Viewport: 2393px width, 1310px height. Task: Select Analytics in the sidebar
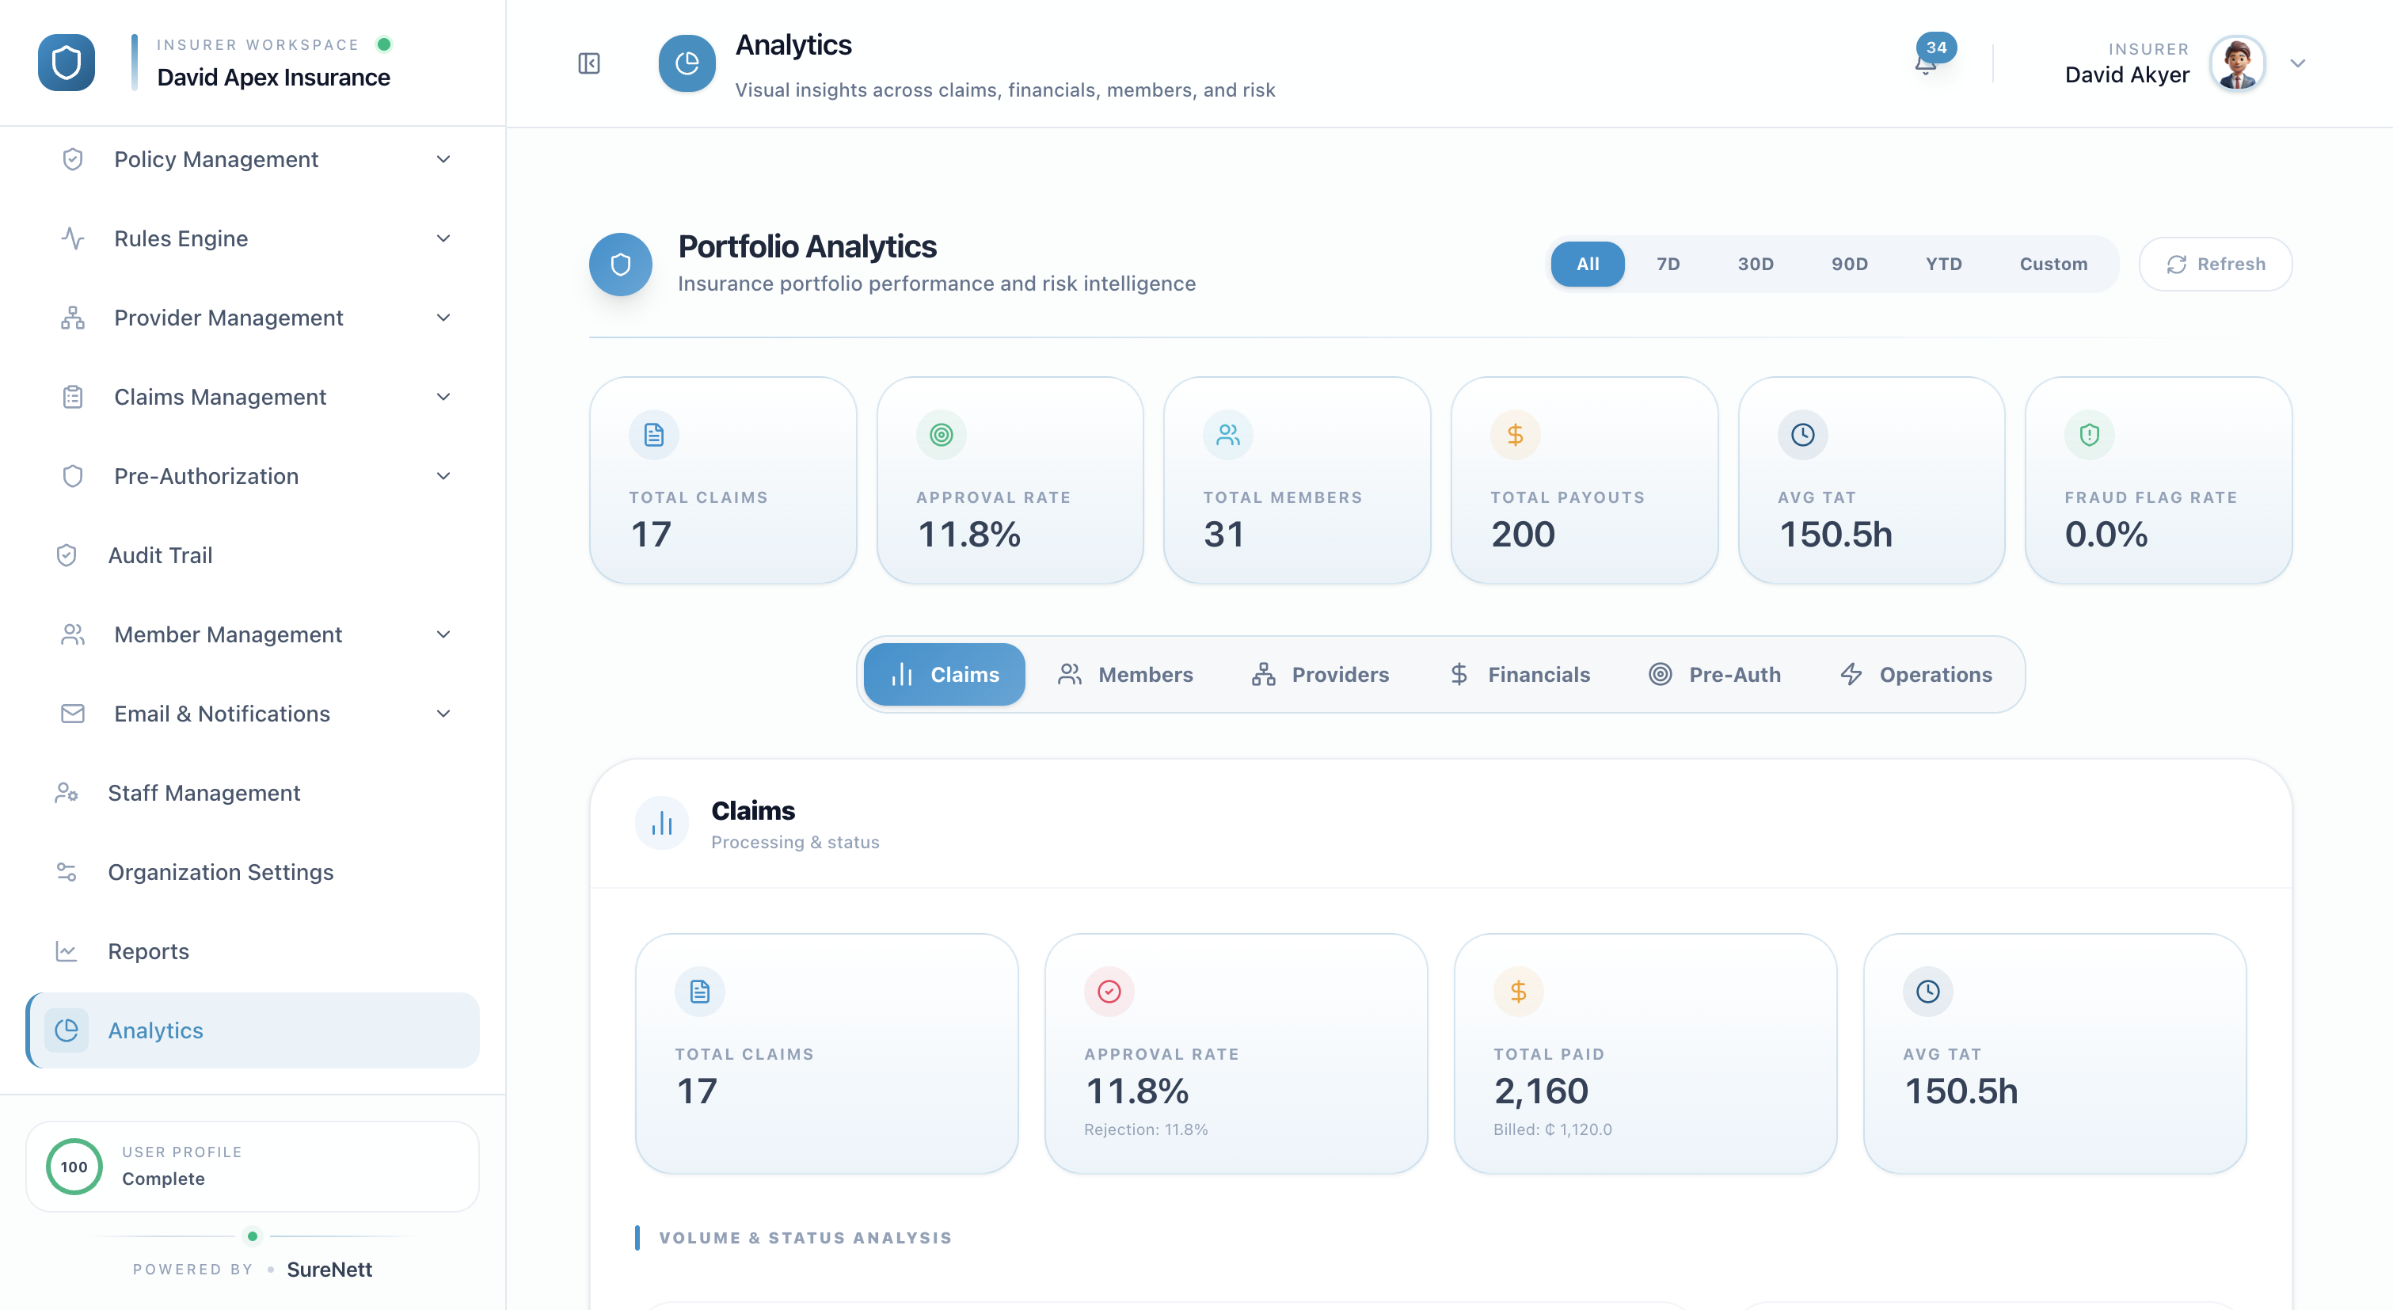253,1030
